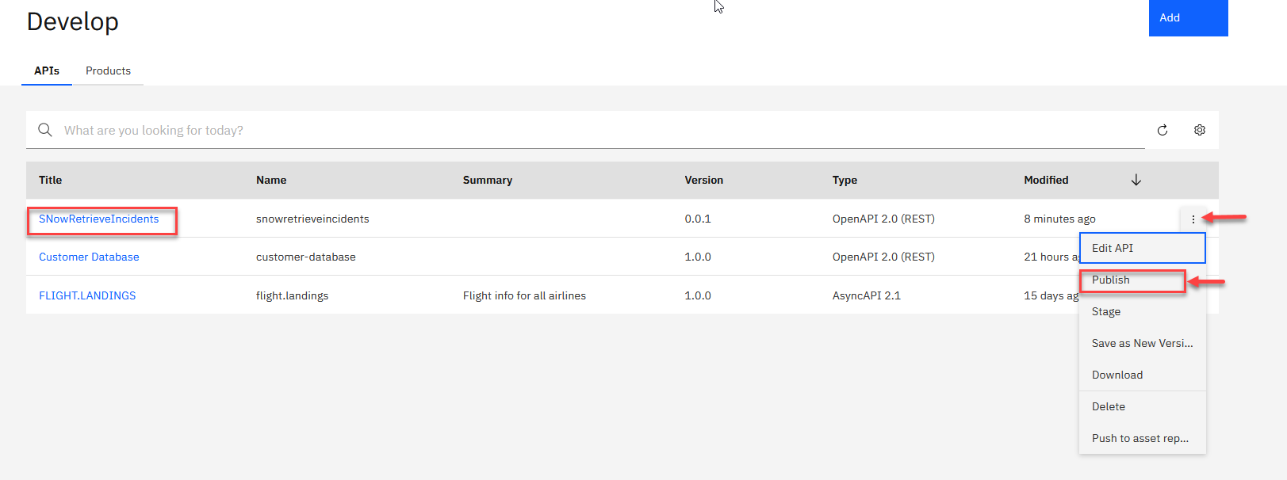
Task: Choose Push to asset repository option
Action: 1140,438
